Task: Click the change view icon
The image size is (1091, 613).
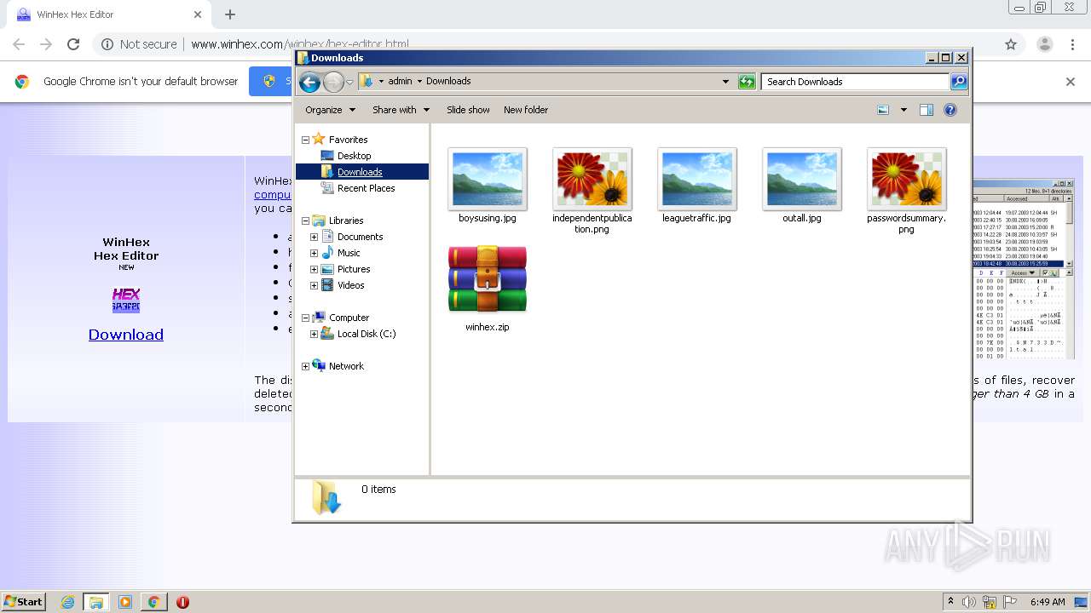Action: pyautogui.click(x=883, y=110)
